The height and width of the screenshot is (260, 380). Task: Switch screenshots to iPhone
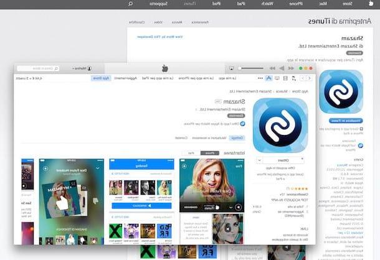pos(210,153)
